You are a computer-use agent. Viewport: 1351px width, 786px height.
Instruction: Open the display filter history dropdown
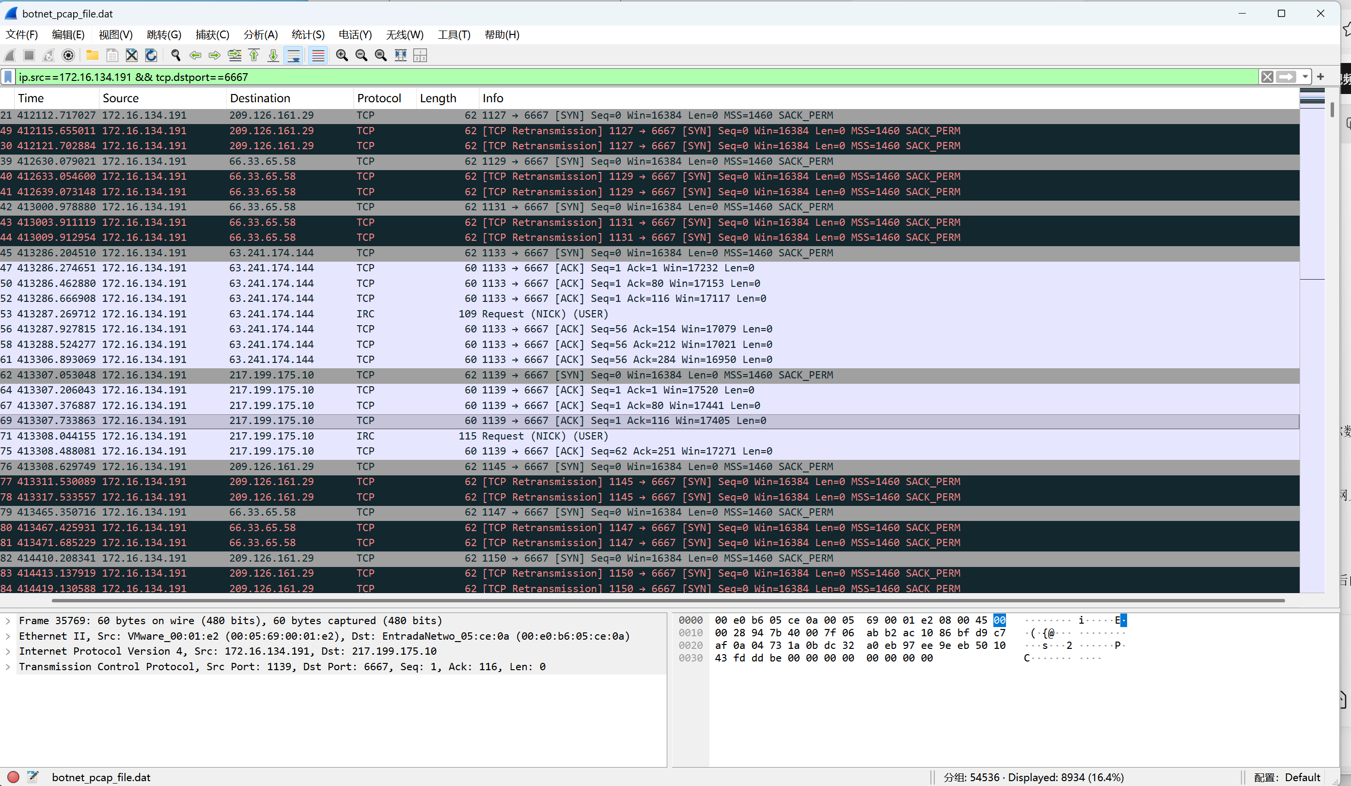tap(1305, 77)
